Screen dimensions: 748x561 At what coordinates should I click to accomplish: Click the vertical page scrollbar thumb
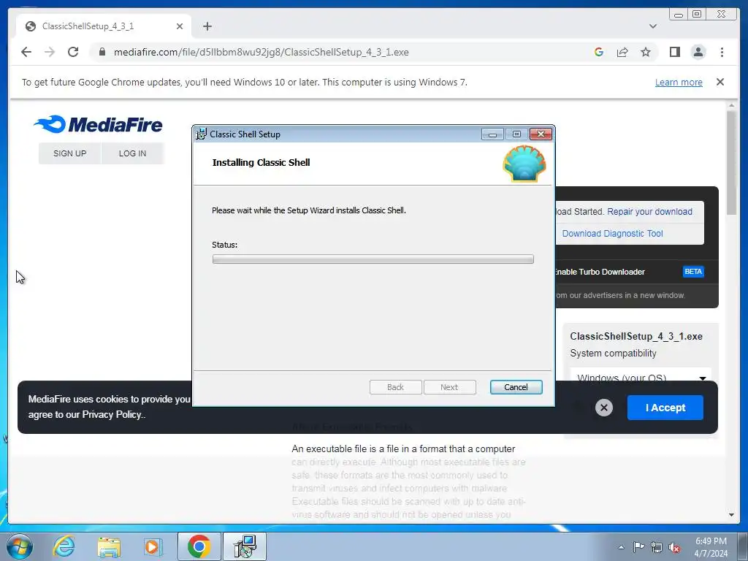[x=732, y=162]
